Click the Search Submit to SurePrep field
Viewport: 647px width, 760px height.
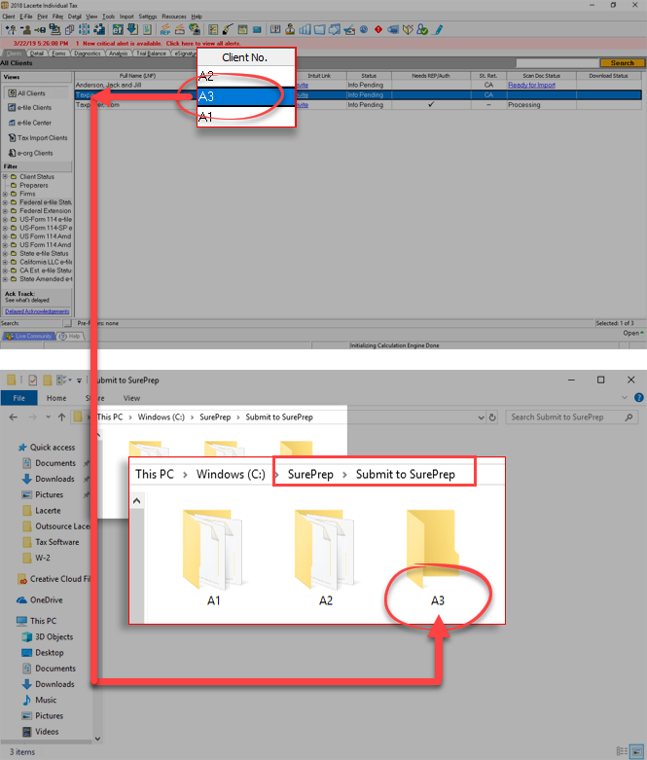click(x=572, y=417)
